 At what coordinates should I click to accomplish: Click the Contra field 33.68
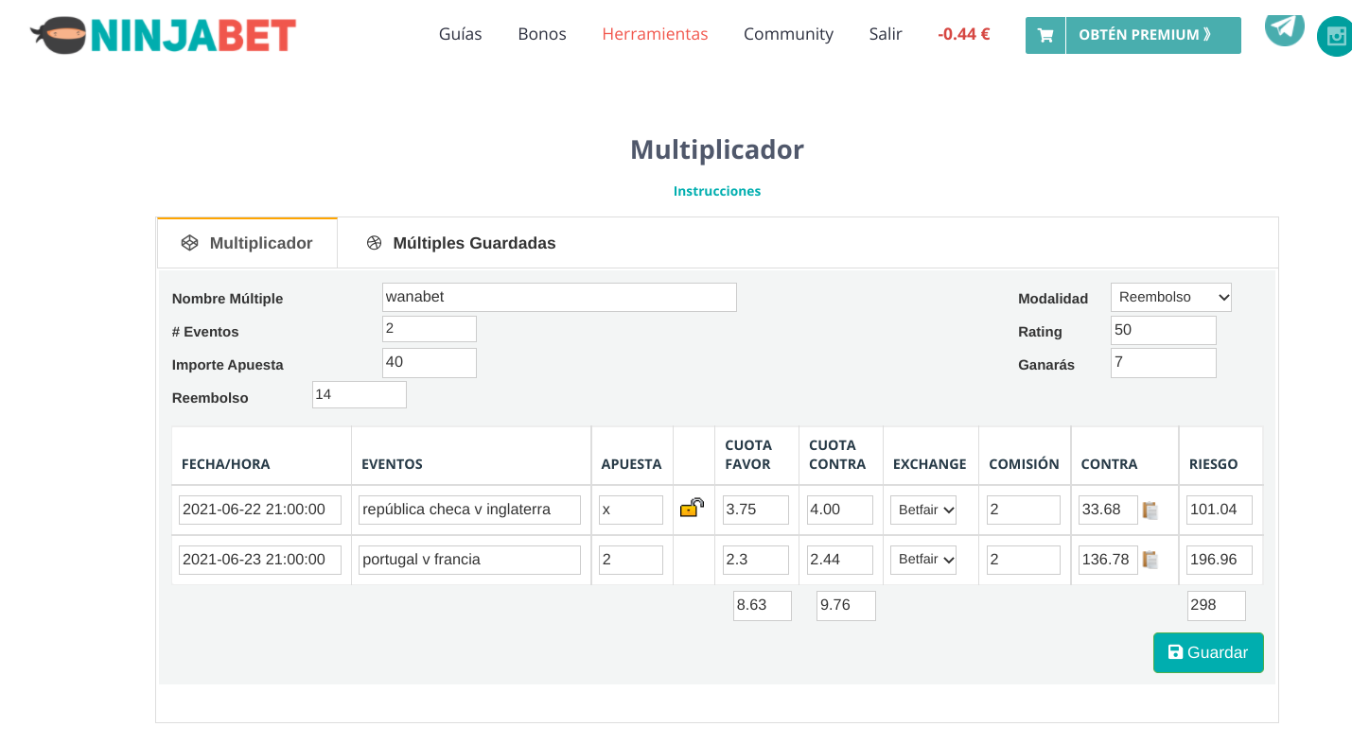click(x=1108, y=510)
